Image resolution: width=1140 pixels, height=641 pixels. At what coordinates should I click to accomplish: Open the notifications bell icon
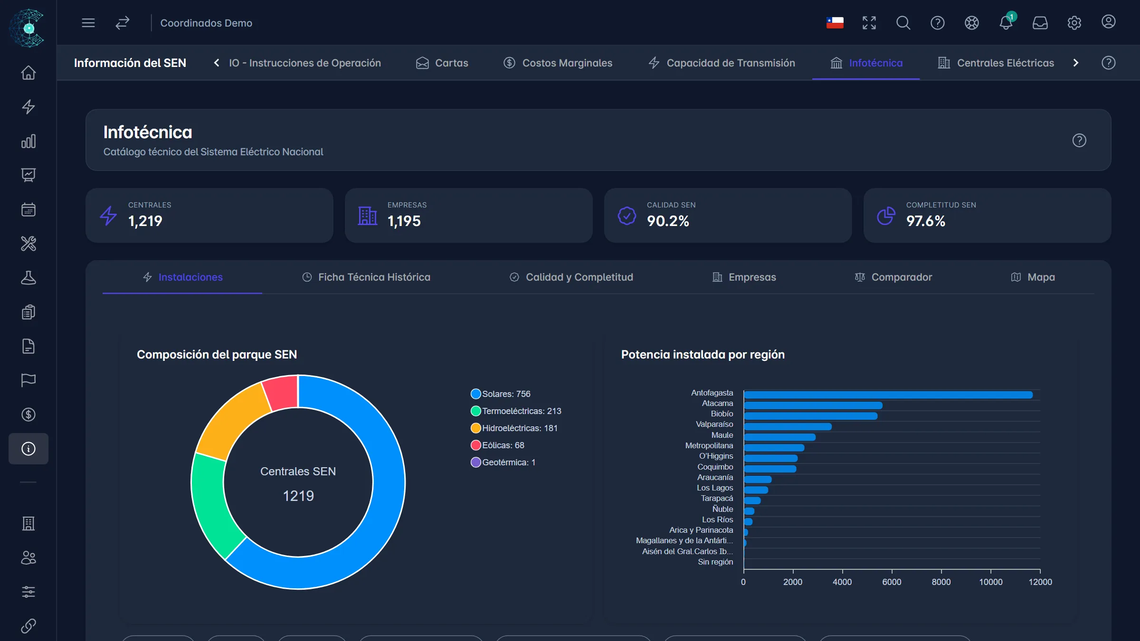pos(1006,23)
